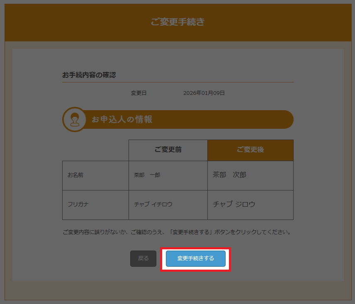The height and width of the screenshot is (304, 355).
Task: Click the 変更手続きする submit button
Action: 196,258
